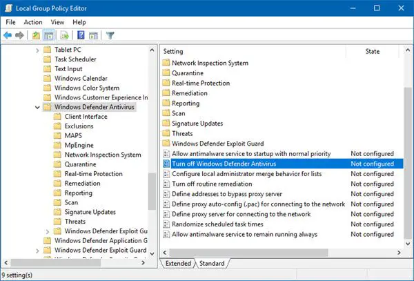Select Windows Color System in the tree
Image resolution: width=414 pixels, height=281 pixels.
pos(87,88)
